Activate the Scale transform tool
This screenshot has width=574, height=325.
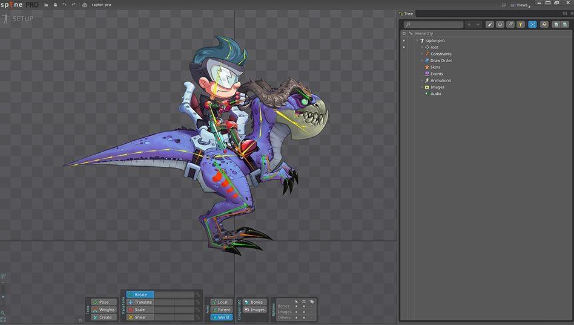point(140,310)
